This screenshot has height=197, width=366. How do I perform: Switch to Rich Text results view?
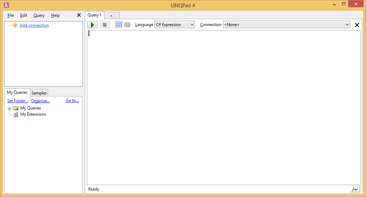tap(119, 25)
